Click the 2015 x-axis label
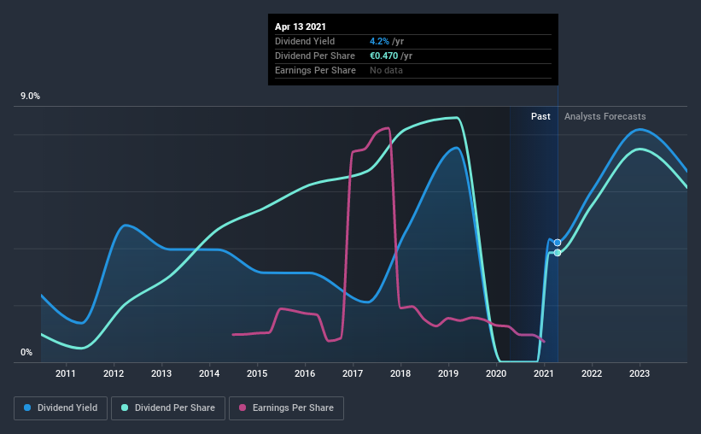This screenshot has width=701, height=434. tap(257, 373)
